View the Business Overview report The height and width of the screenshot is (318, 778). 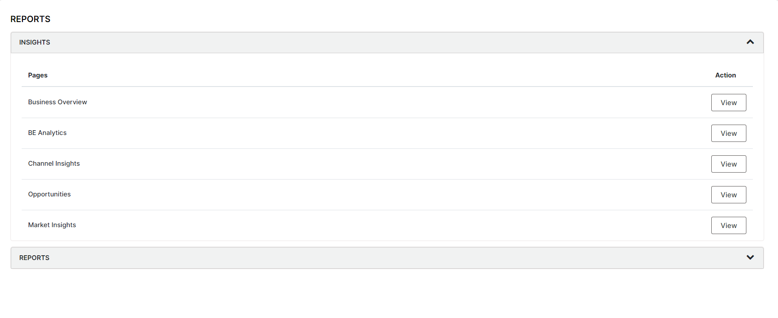(728, 103)
